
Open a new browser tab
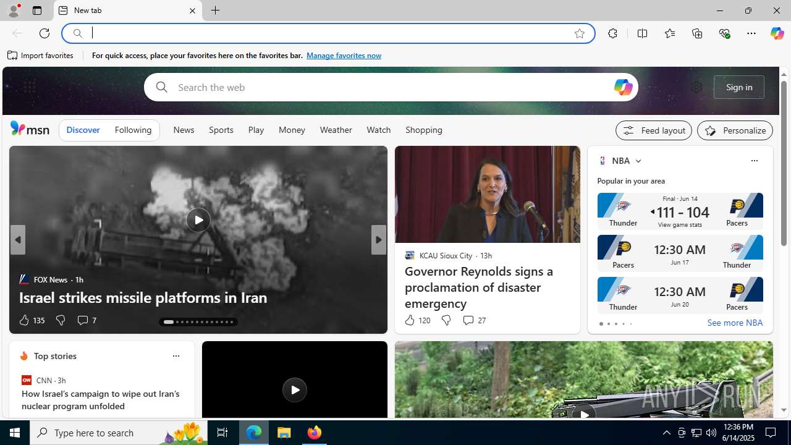click(216, 11)
